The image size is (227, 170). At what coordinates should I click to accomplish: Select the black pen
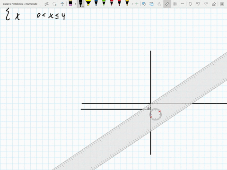point(80,3)
